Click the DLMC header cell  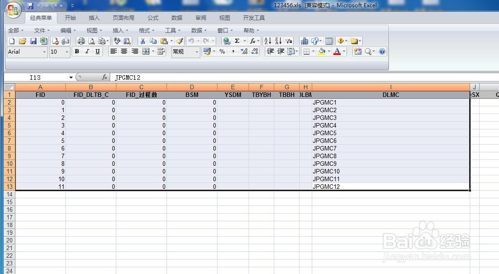click(391, 95)
